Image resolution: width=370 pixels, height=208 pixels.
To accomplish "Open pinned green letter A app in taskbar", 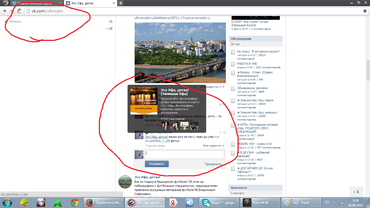I will tap(58, 202).
